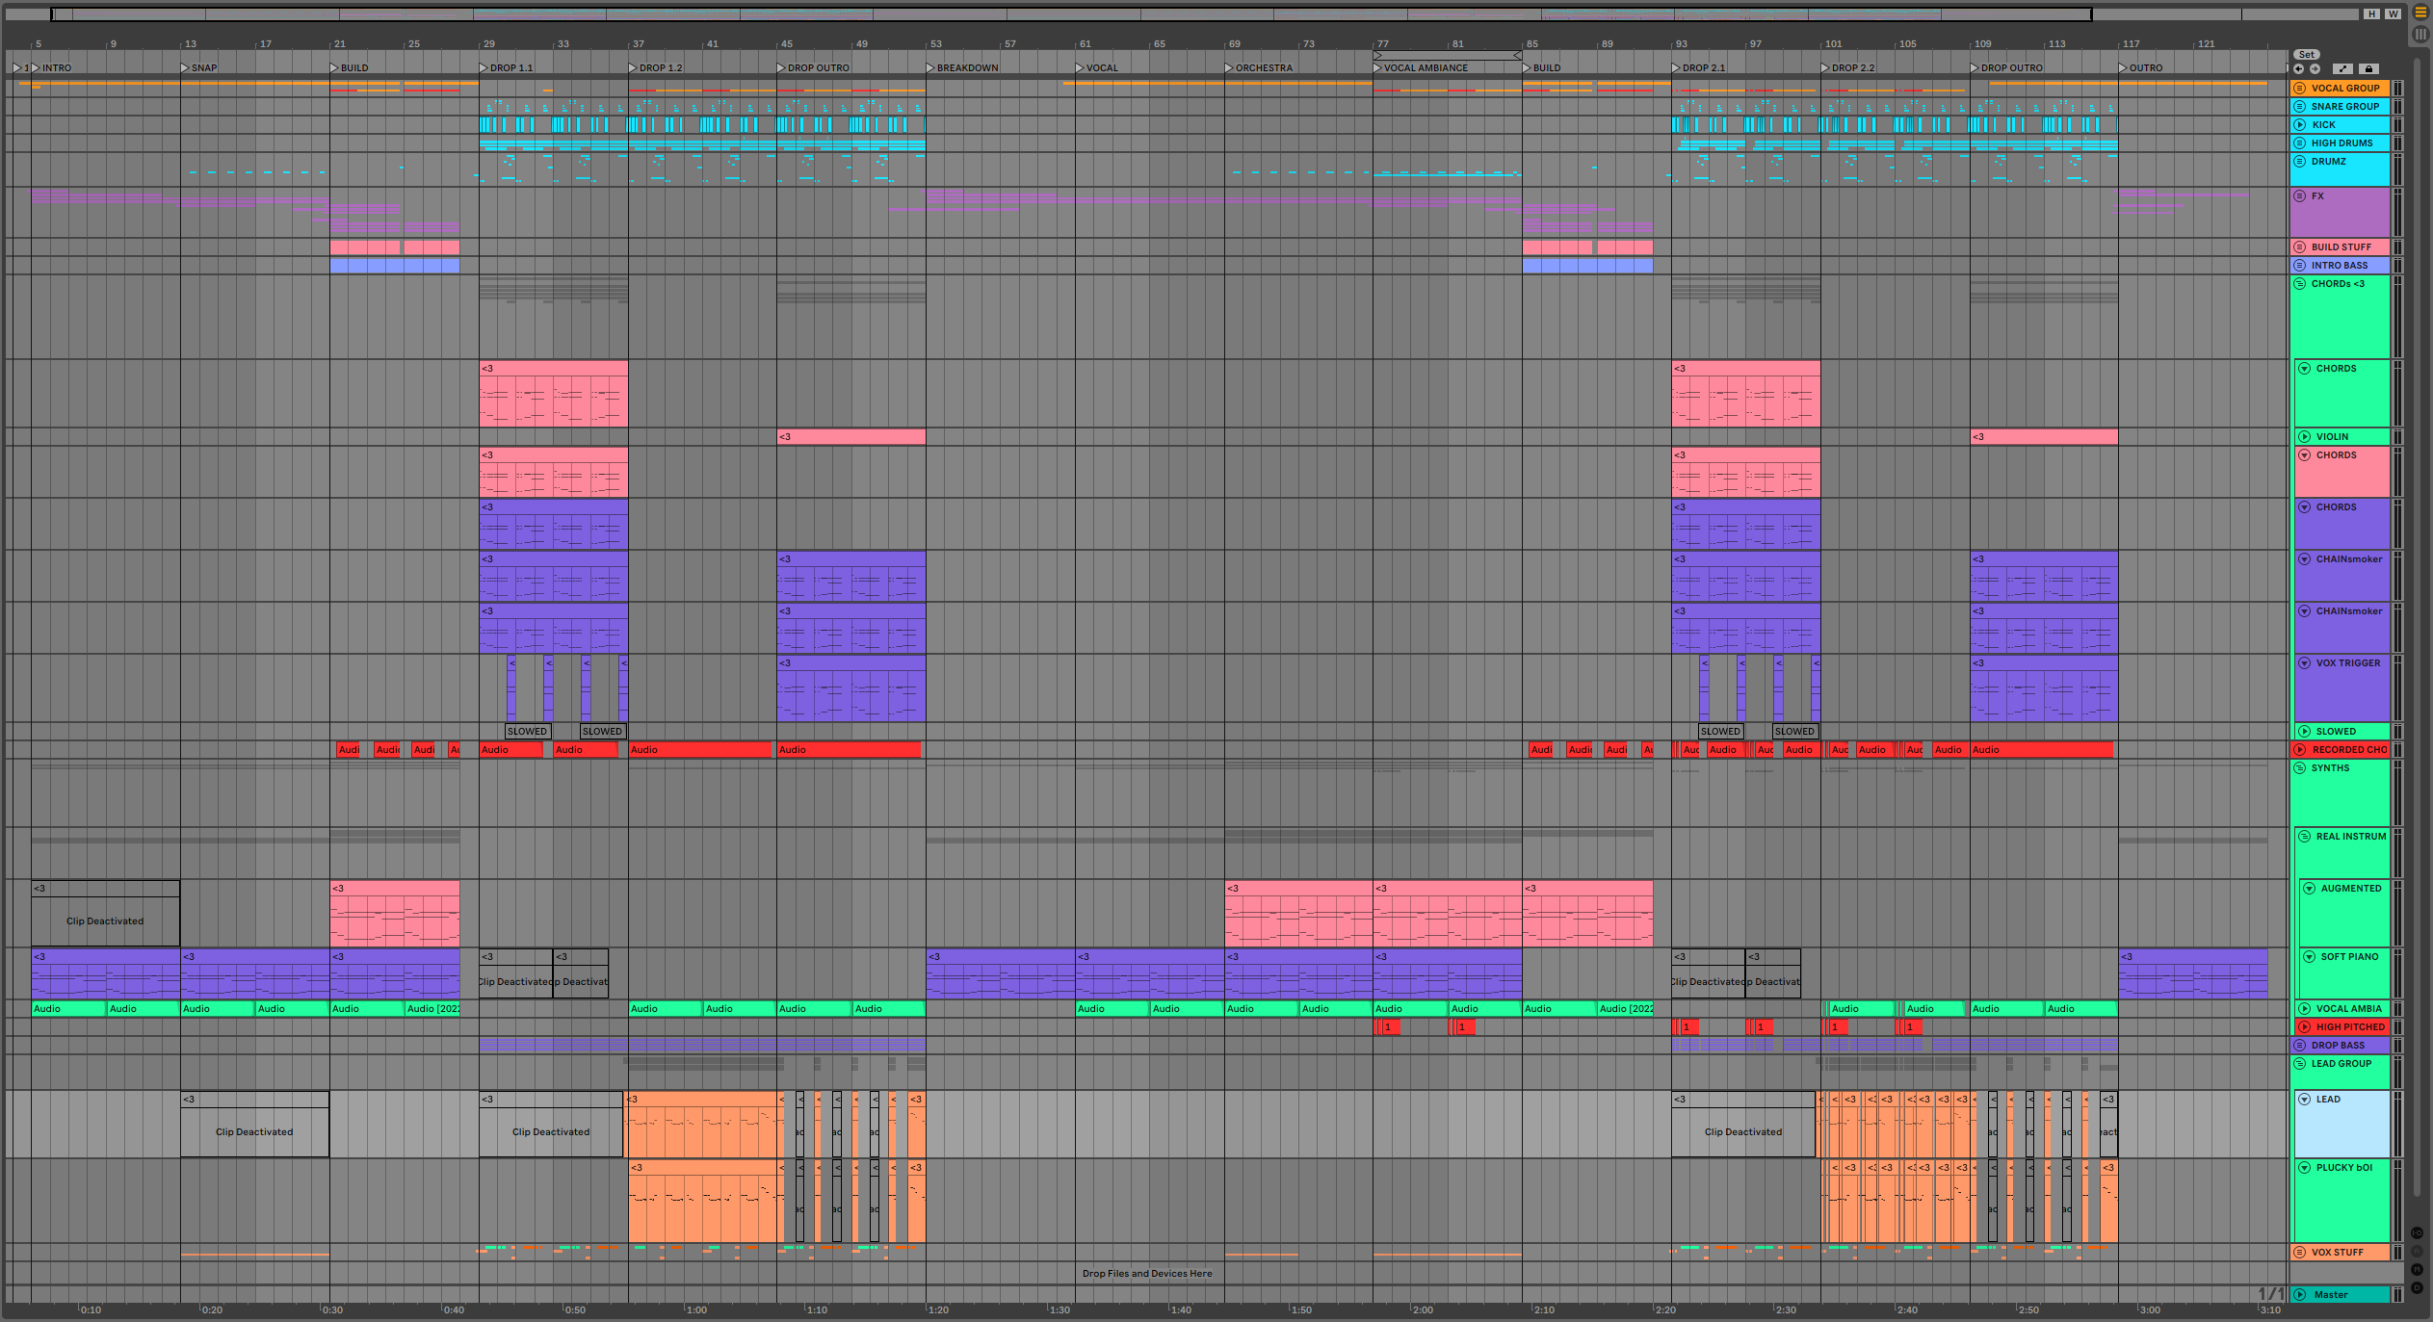Toggle Automation Mode button
This screenshot has width=2433, height=1322.
coord(2343,69)
